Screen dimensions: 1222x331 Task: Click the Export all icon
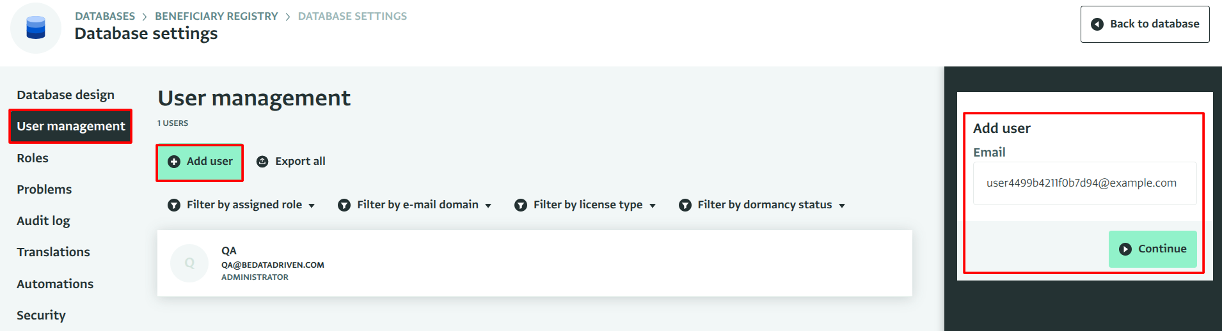(262, 162)
